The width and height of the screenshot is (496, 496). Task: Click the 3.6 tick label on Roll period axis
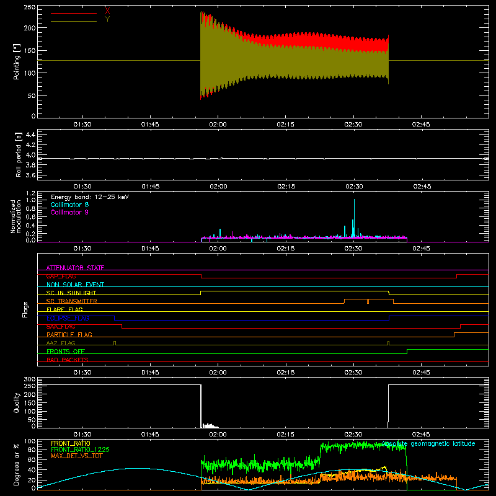coord(30,175)
